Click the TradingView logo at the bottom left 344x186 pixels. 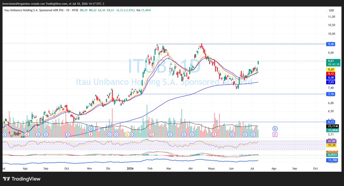pyautogui.click(x=22, y=179)
